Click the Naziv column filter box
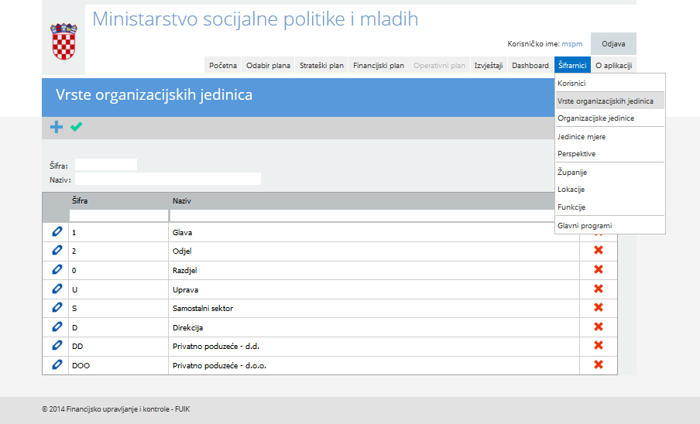 [362, 216]
